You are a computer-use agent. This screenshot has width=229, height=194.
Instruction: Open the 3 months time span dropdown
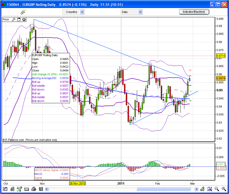pyautogui.click(x=74, y=12)
